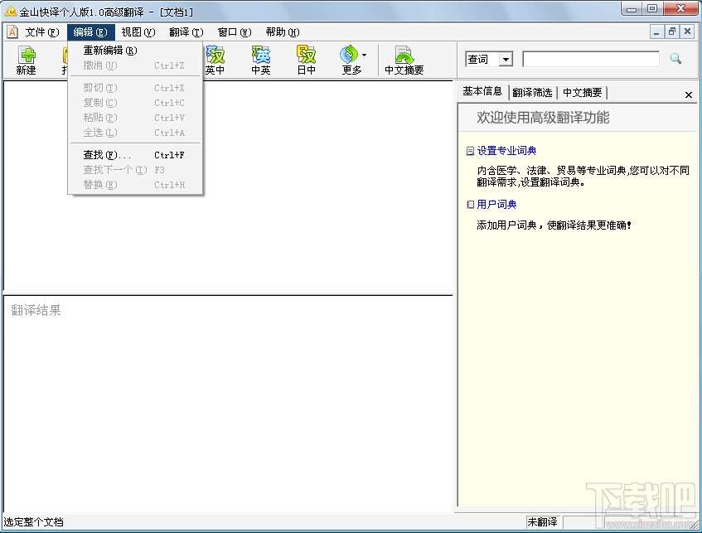Click the greyed 复制(C) menu entry
The height and width of the screenshot is (533, 702).
coord(135,103)
